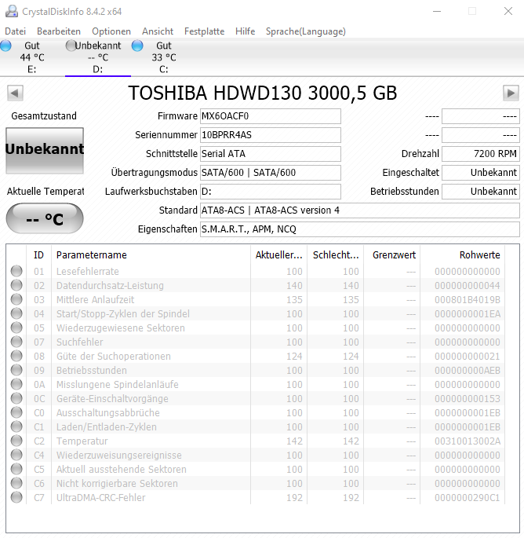Screen dimensions: 524x538
Task: Click status orb for Wiederzuweisungsereignisse row
Action: tap(16, 455)
